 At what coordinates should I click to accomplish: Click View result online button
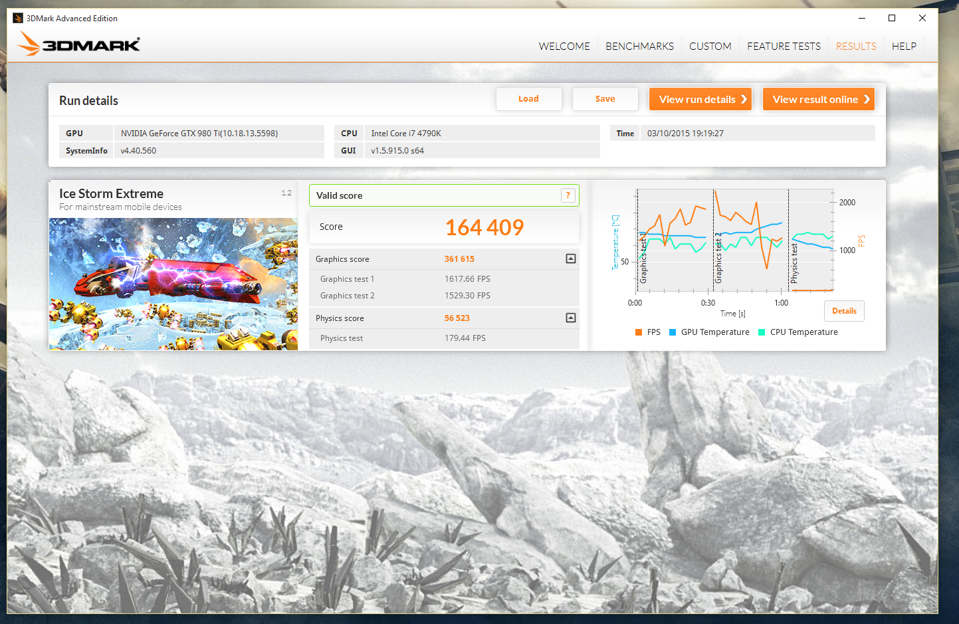818,99
